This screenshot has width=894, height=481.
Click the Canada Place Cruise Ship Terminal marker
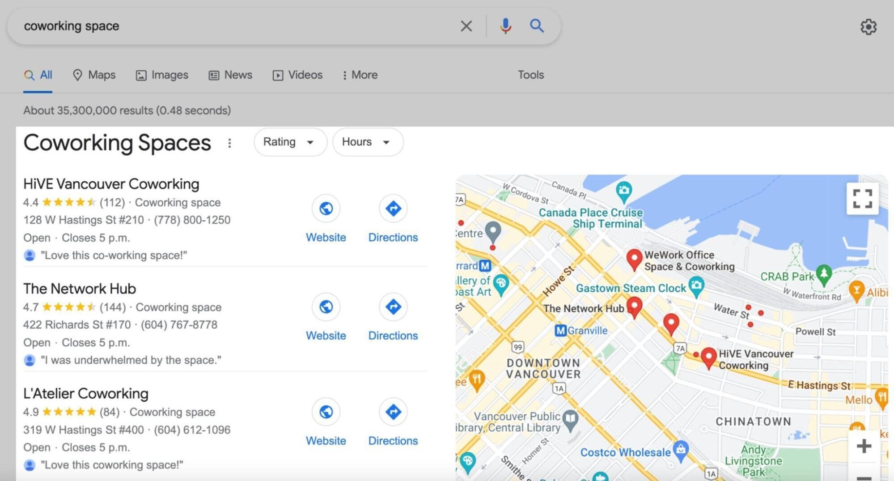[624, 192]
